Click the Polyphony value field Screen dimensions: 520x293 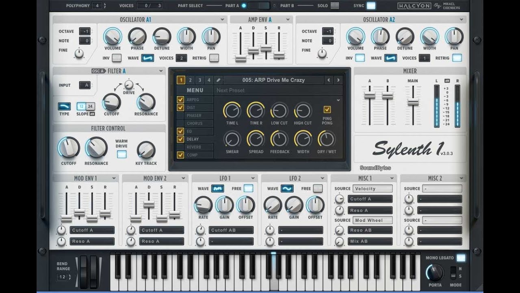(97, 6)
